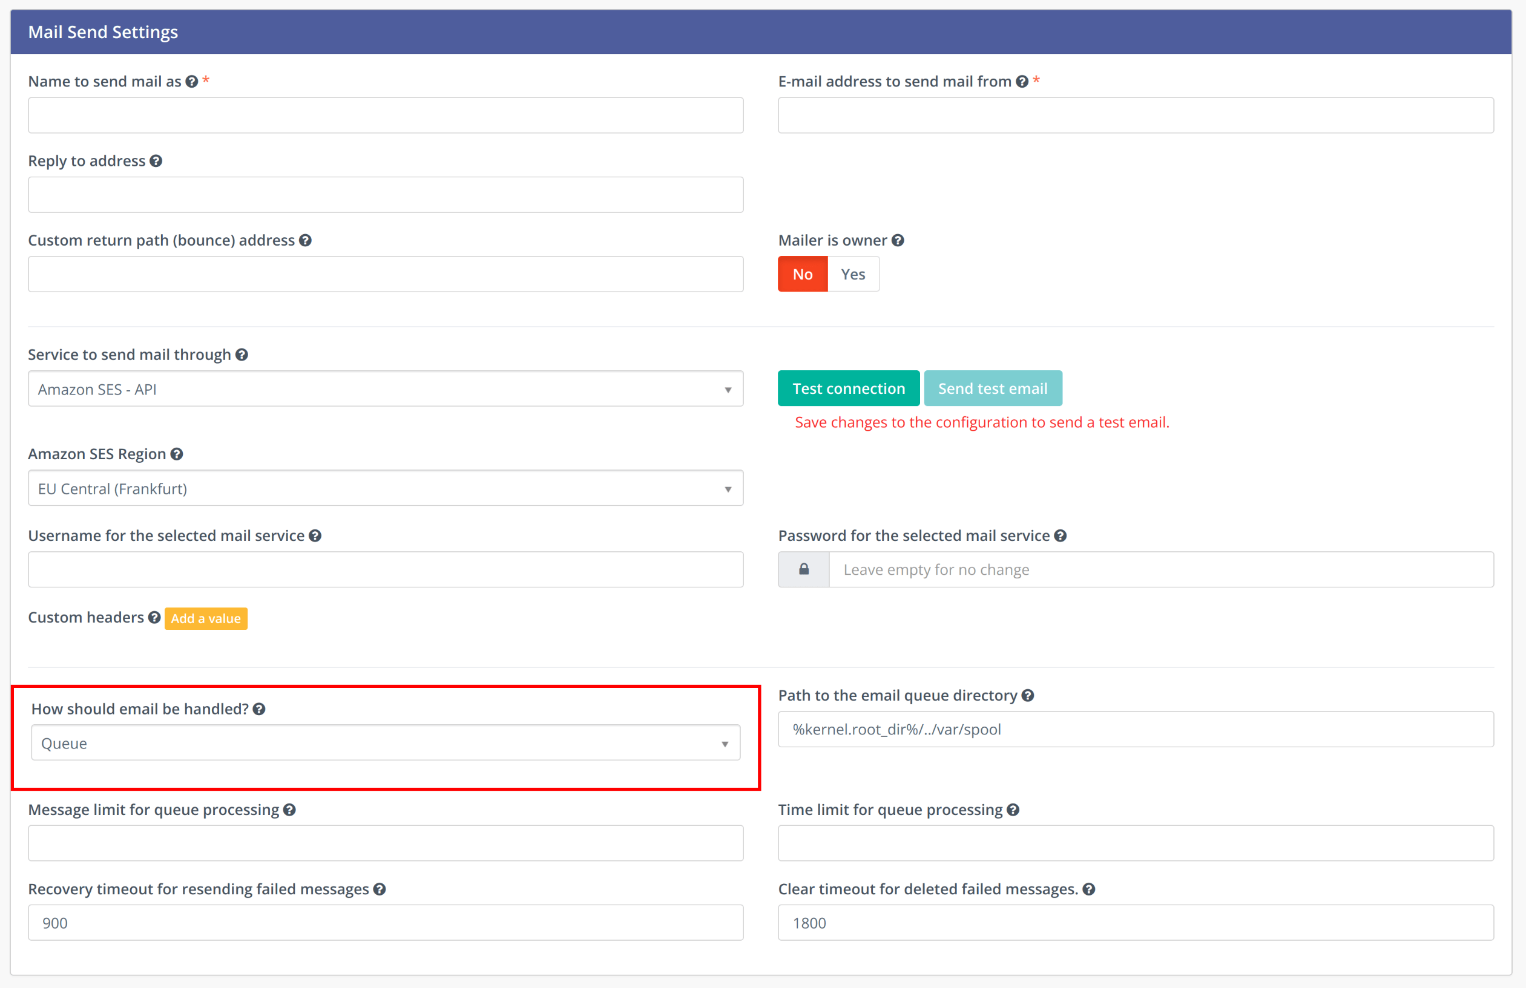Click help icon next to Amazon SES Region
Image resolution: width=1526 pixels, height=988 pixels.
tap(177, 454)
